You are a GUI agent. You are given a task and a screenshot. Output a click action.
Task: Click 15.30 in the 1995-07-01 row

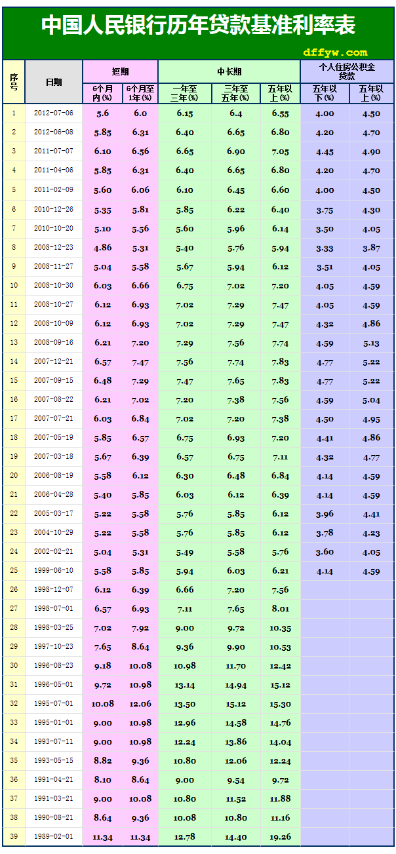tap(280, 704)
